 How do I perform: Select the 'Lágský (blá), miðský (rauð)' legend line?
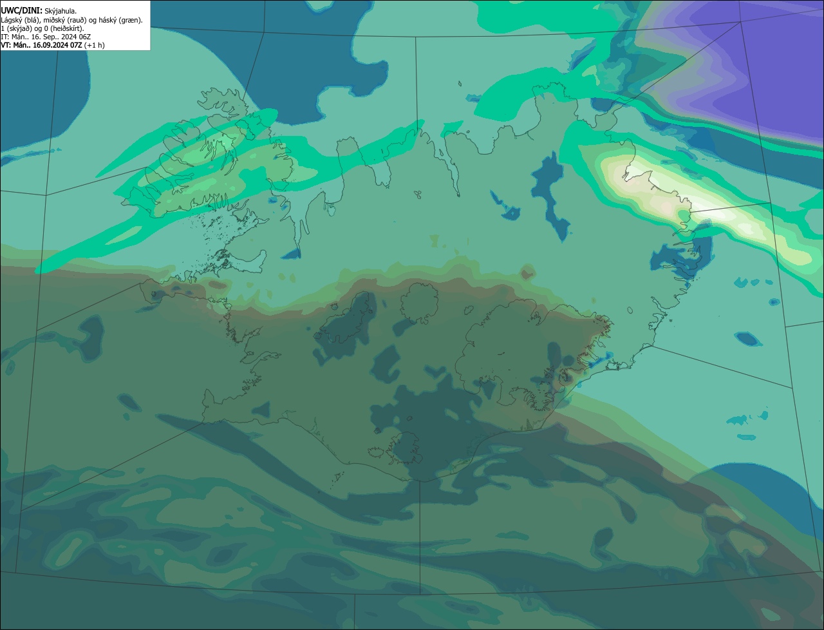(x=71, y=20)
